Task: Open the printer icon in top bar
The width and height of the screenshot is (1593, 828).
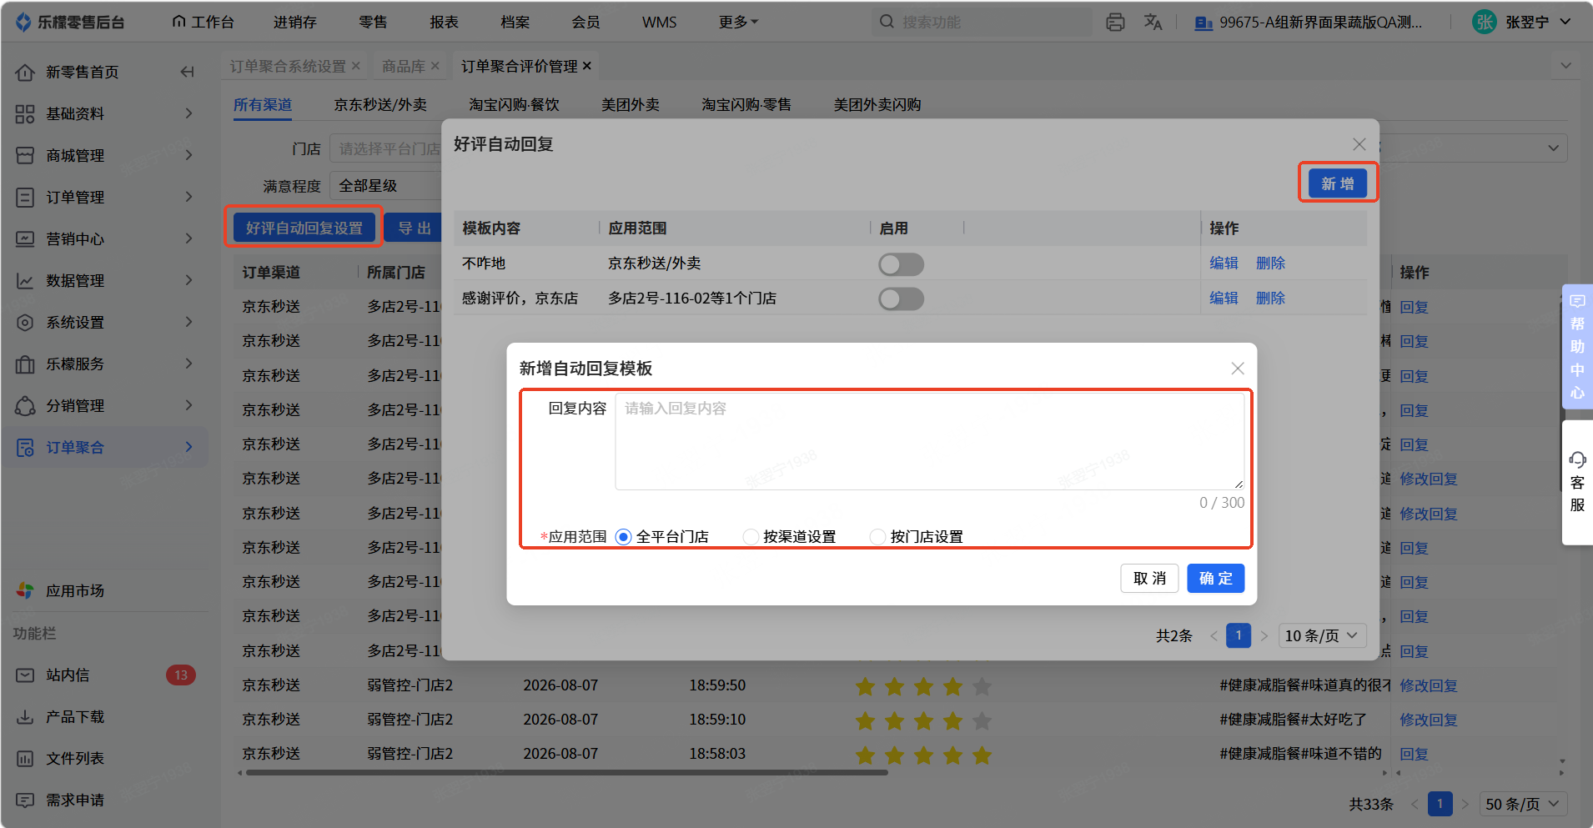Action: [x=1115, y=23]
